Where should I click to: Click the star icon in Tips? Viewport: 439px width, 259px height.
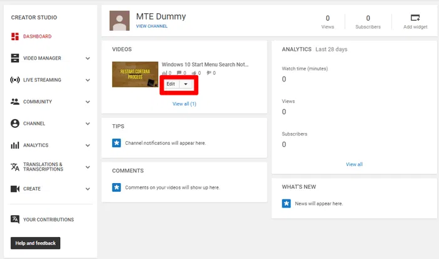click(x=117, y=143)
